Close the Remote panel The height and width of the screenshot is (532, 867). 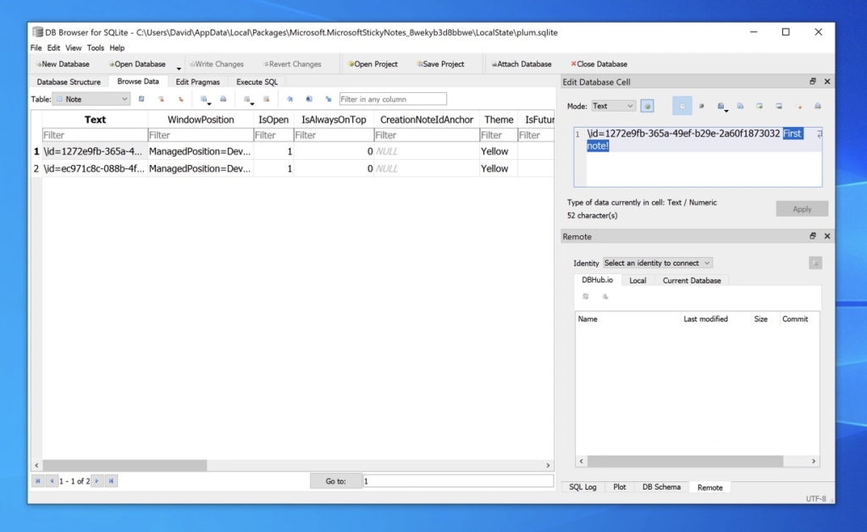tap(827, 237)
